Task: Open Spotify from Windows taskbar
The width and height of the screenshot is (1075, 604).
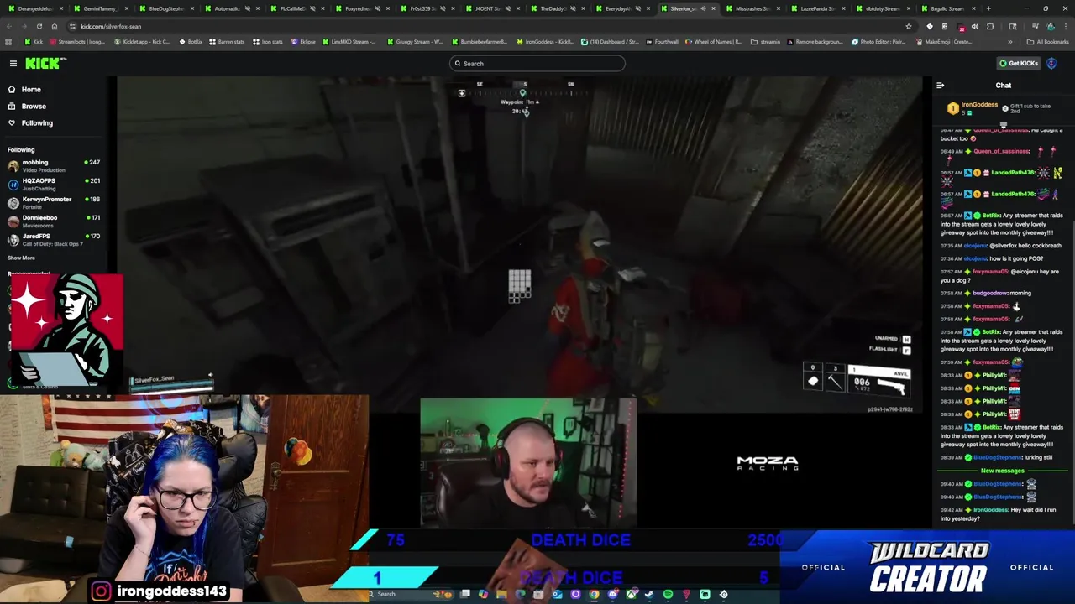Action: pos(668,594)
